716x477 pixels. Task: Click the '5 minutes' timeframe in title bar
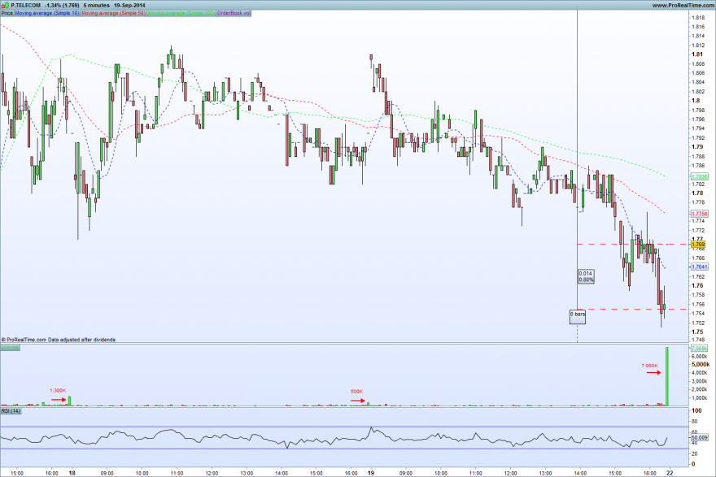(x=96, y=5)
